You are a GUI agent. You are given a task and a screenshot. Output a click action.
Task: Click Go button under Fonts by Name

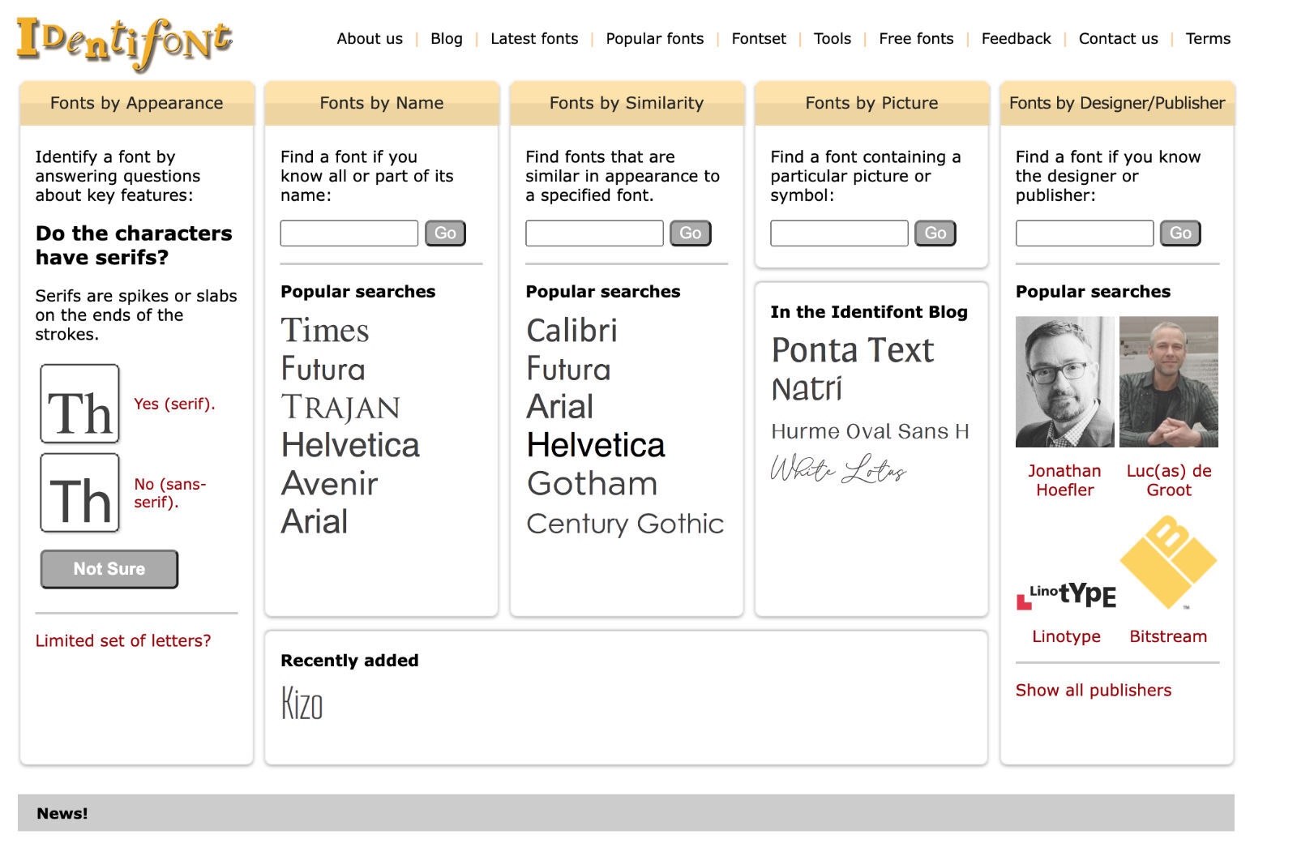(x=445, y=233)
